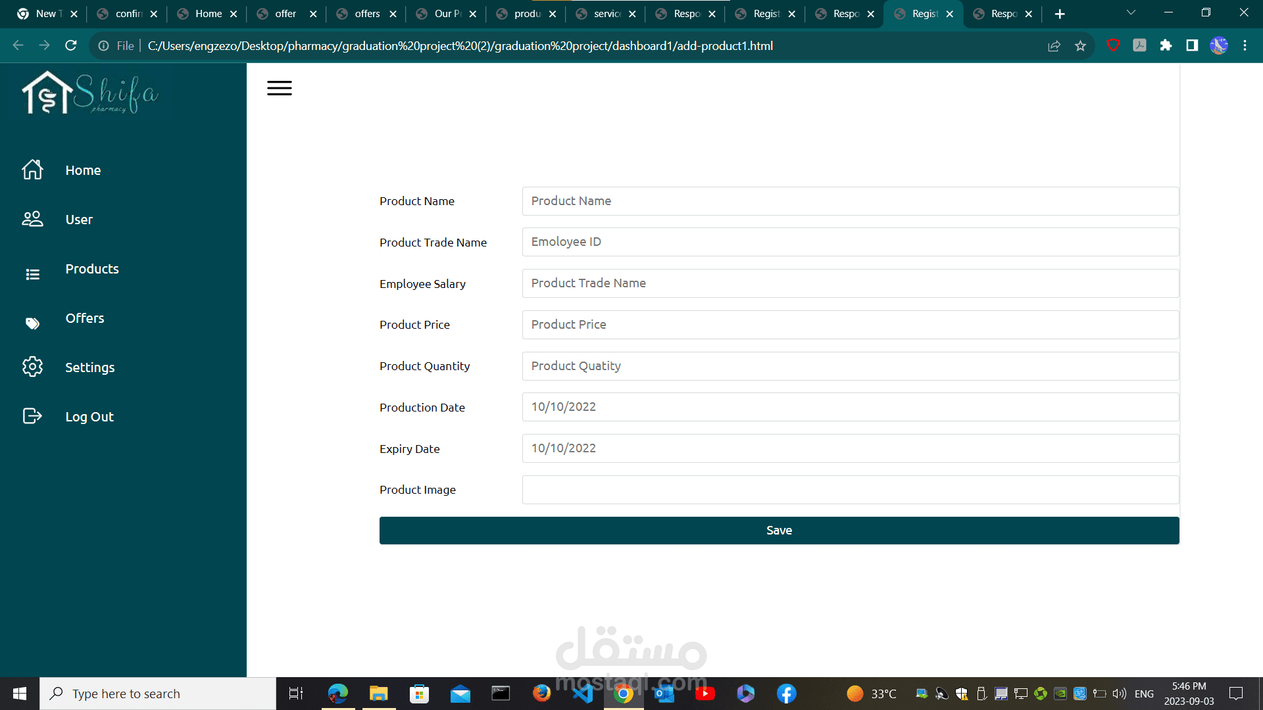The image size is (1263, 710).
Task: Open the tab search dropdown chevron
Action: 1131,12
